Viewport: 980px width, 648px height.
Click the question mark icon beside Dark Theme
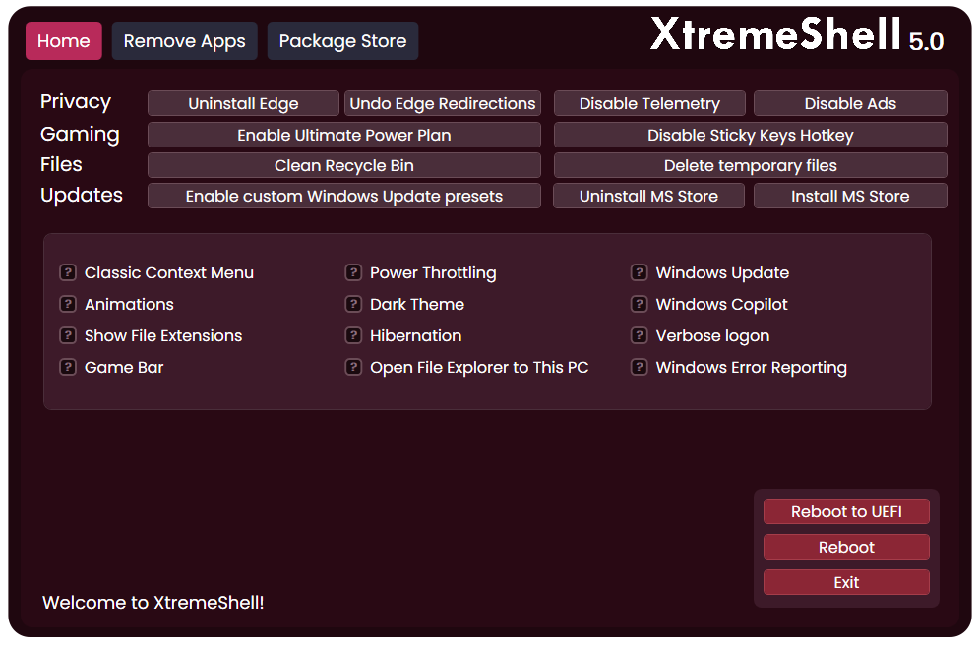(353, 304)
